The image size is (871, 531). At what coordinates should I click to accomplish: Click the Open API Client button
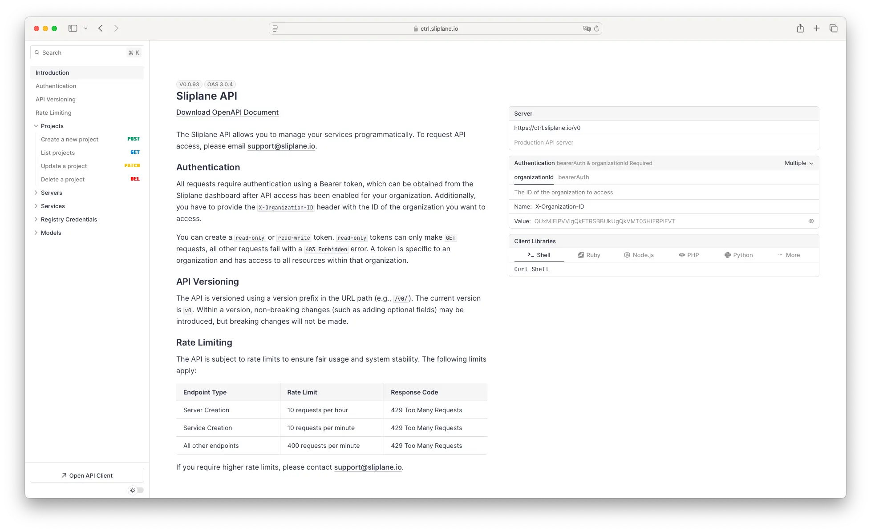coord(87,475)
